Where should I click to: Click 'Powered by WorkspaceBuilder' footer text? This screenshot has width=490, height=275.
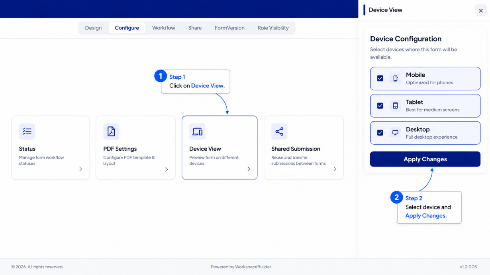pos(241,267)
